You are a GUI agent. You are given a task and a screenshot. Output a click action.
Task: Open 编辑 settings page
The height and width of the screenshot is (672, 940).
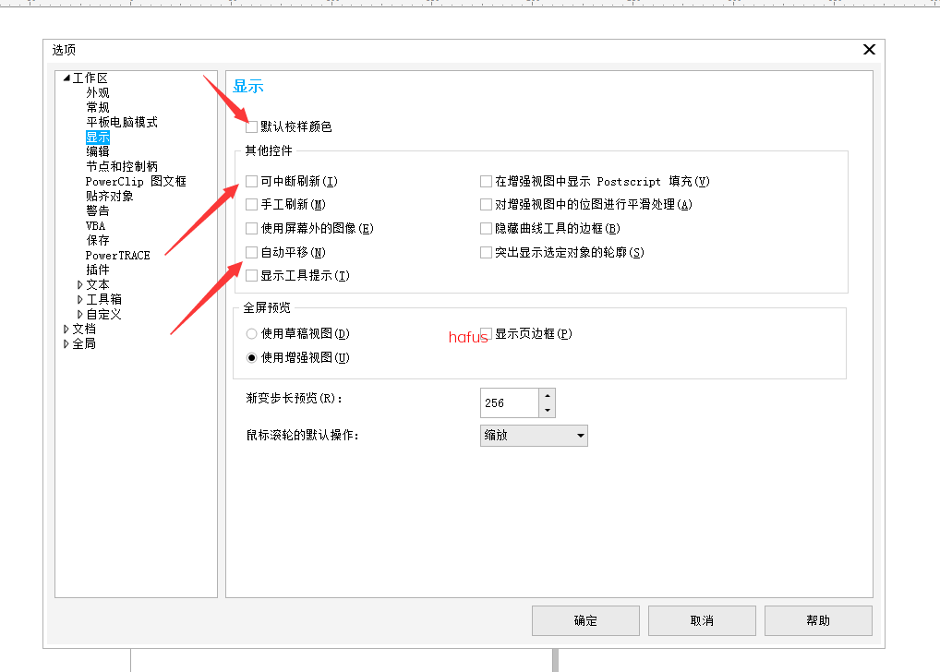pos(98,151)
